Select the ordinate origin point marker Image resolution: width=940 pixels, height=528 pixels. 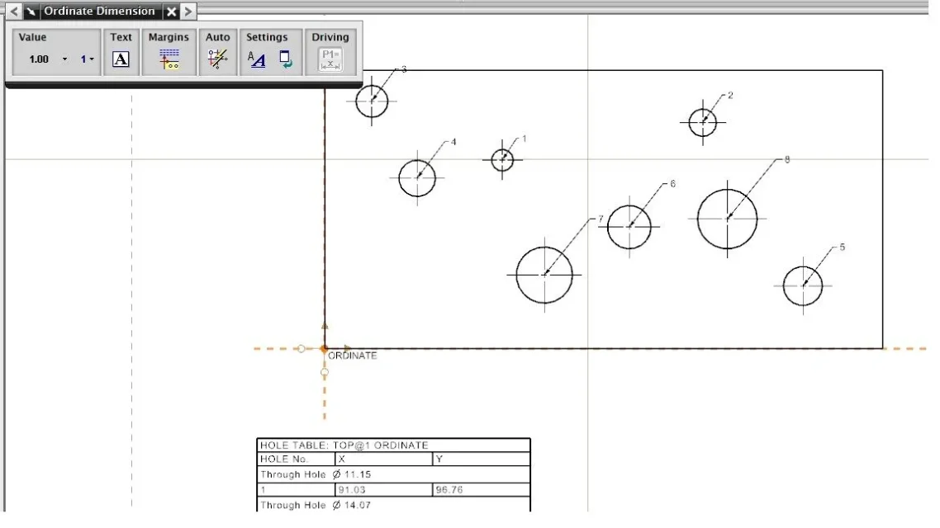(324, 349)
